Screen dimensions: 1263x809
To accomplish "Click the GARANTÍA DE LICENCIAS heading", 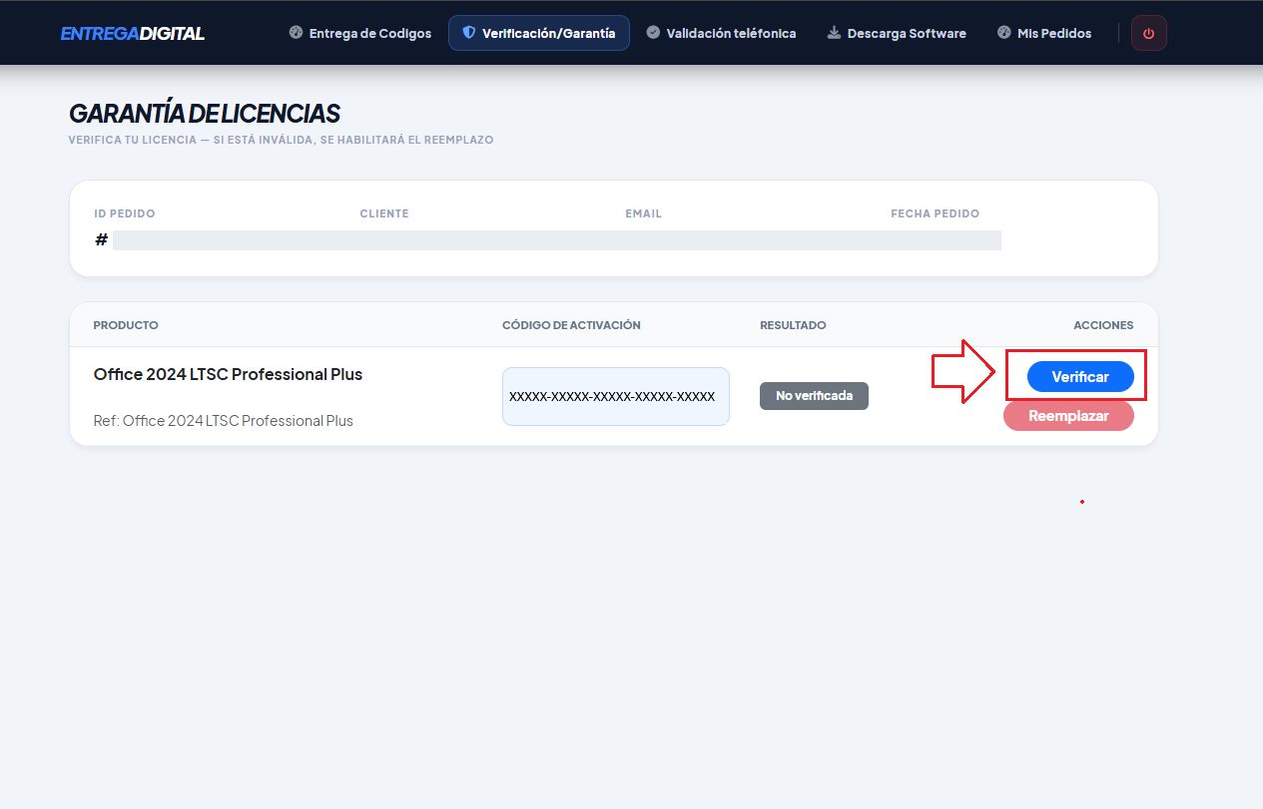I will pos(205,113).
